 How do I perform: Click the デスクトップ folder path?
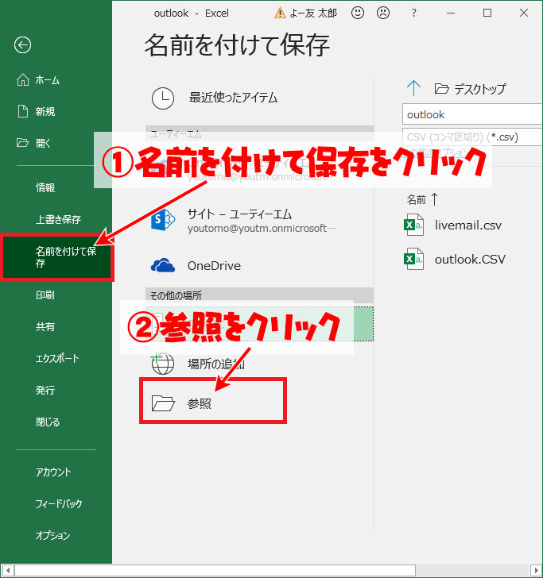point(470,89)
